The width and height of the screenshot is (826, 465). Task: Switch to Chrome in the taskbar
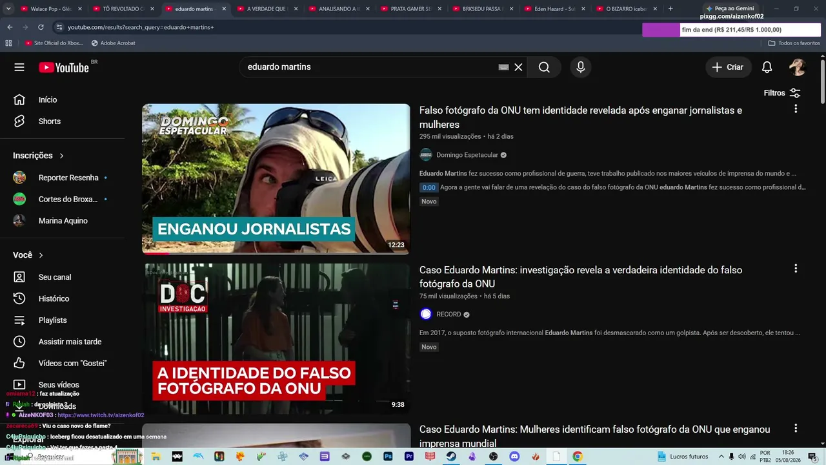coord(578,457)
